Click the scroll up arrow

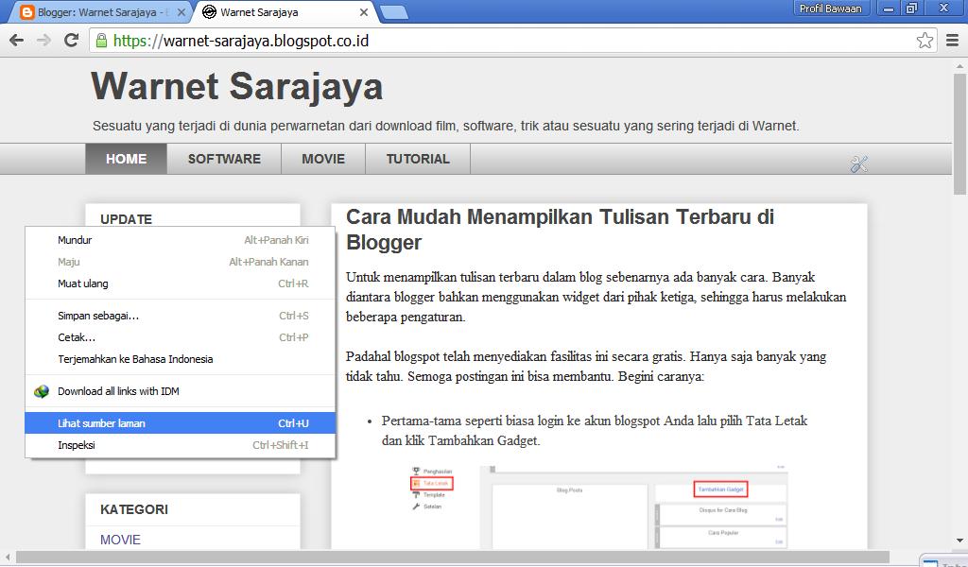(960, 66)
